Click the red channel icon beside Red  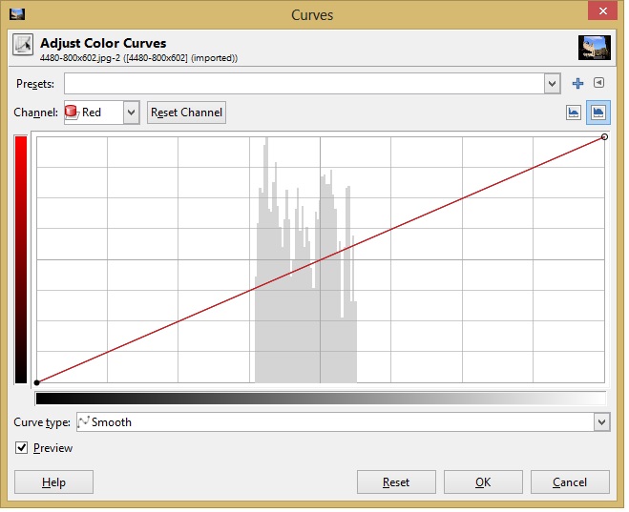72,113
